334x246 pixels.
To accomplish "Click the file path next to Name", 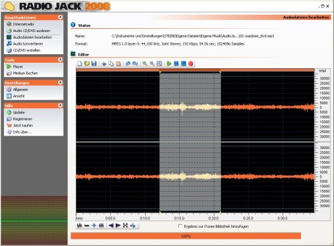I will pos(193,36).
